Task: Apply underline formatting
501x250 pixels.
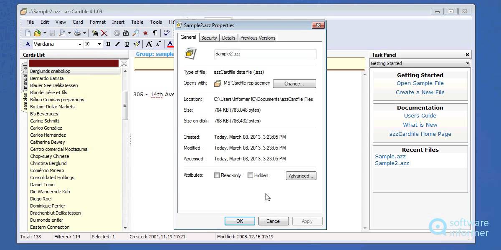Action: pos(127,44)
